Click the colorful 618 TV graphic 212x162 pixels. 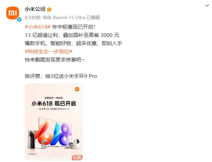55,132
